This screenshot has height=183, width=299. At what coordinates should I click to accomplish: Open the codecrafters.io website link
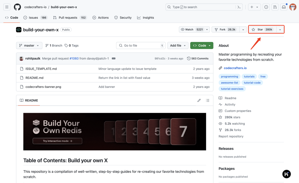point(235,68)
